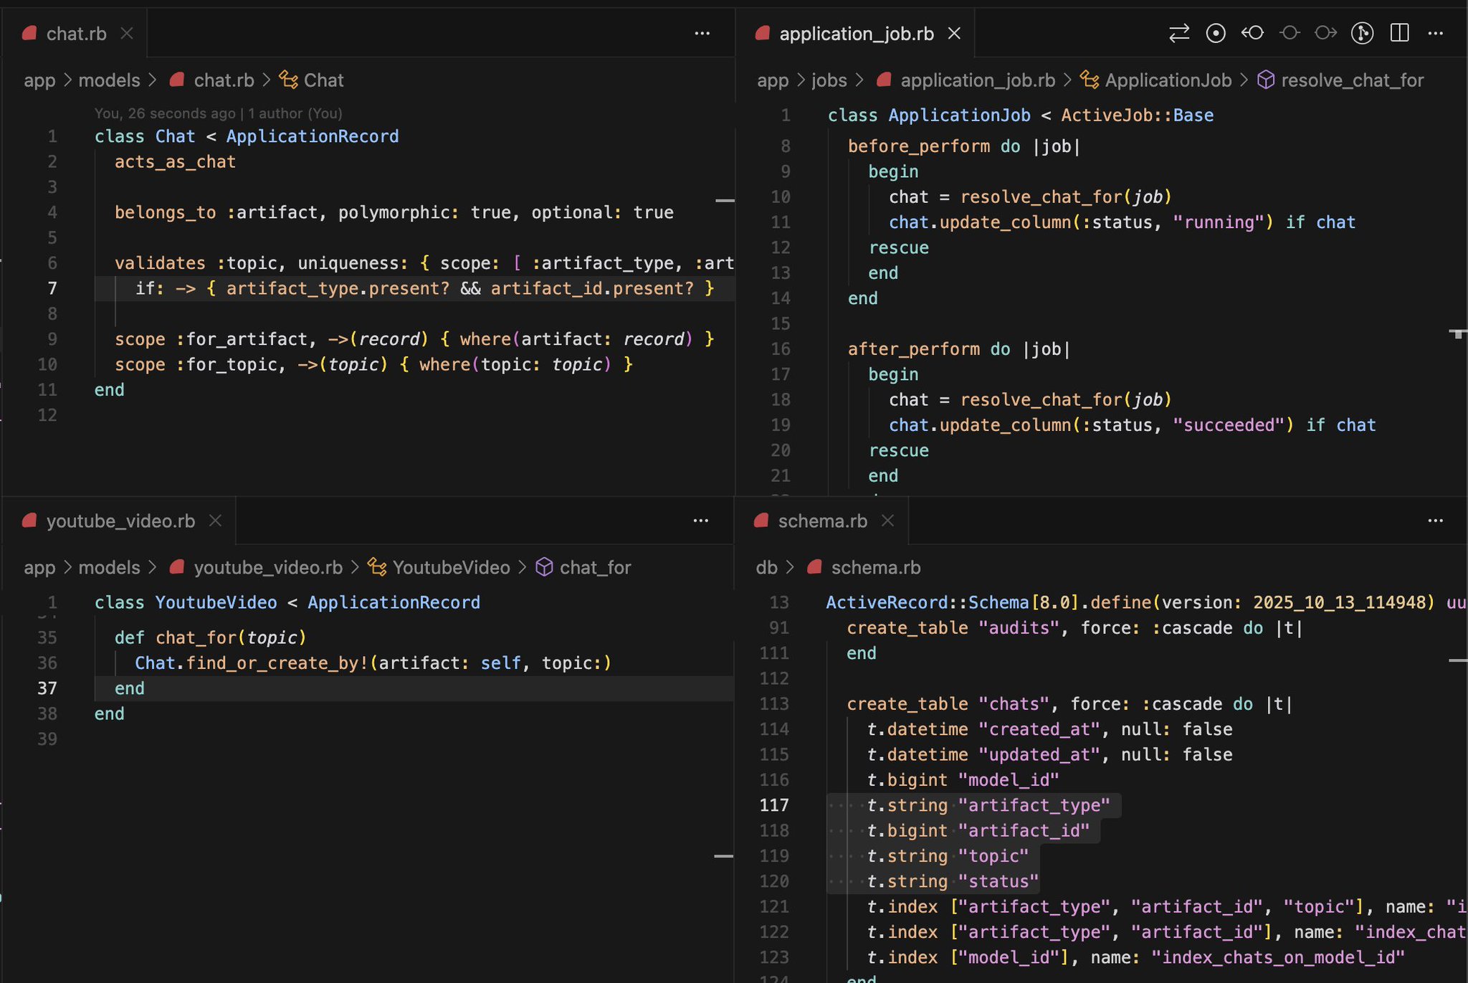Close the schema.rb tab

click(x=887, y=521)
